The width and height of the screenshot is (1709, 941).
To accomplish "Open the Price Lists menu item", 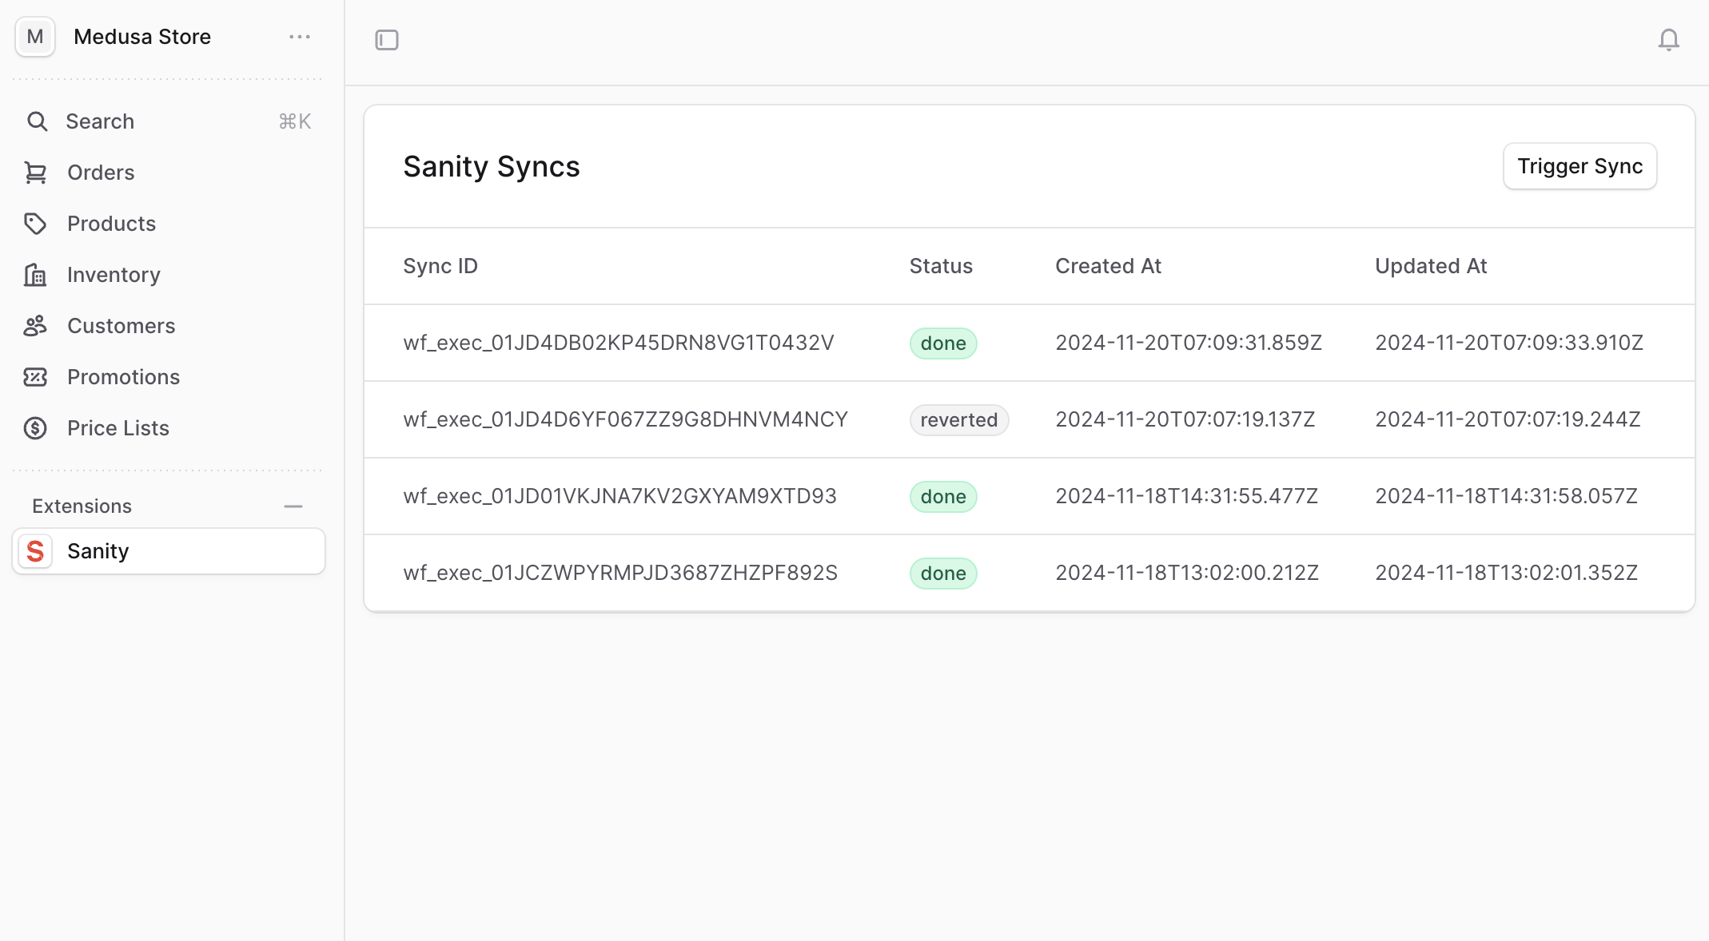I will click(x=118, y=428).
